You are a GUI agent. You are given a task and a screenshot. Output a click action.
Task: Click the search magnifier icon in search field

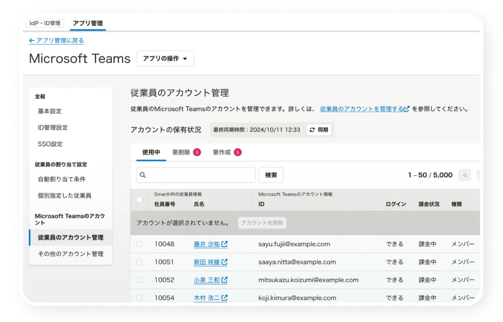pyautogui.click(x=143, y=175)
